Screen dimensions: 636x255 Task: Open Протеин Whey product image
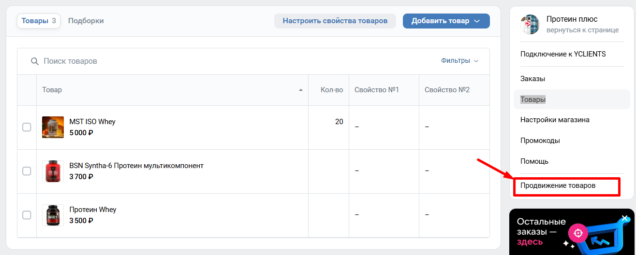[x=53, y=215]
